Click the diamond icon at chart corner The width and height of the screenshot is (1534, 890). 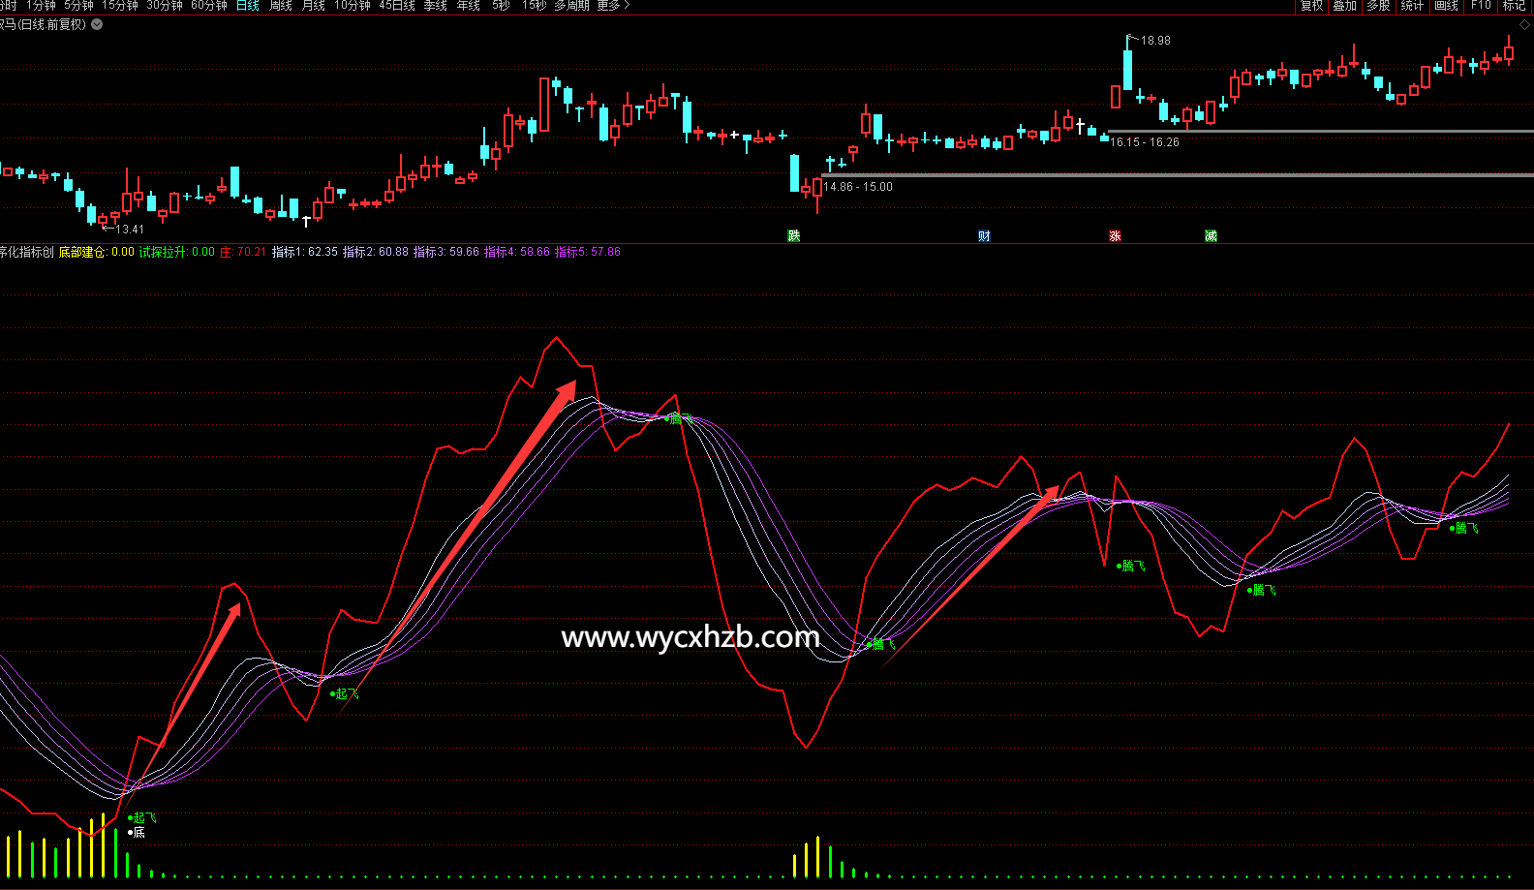(x=1524, y=25)
